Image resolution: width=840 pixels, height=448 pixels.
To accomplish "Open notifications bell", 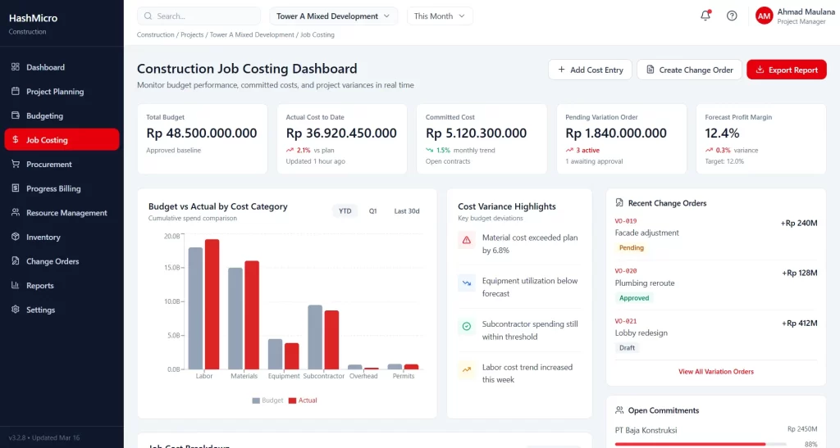I will tap(705, 16).
